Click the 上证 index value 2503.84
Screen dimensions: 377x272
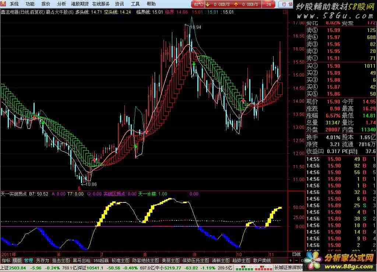click(x=18, y=268)
